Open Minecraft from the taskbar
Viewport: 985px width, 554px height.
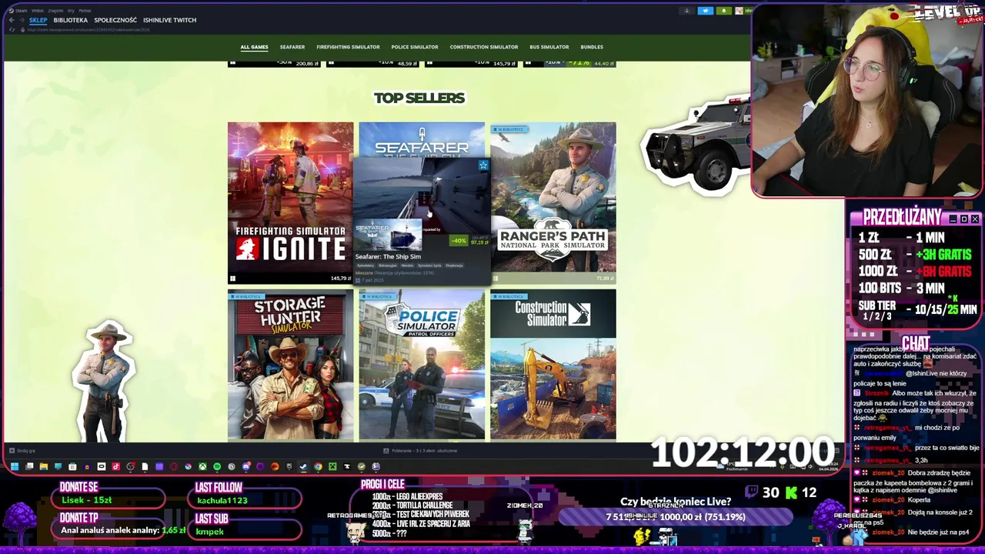pos(332,466)
